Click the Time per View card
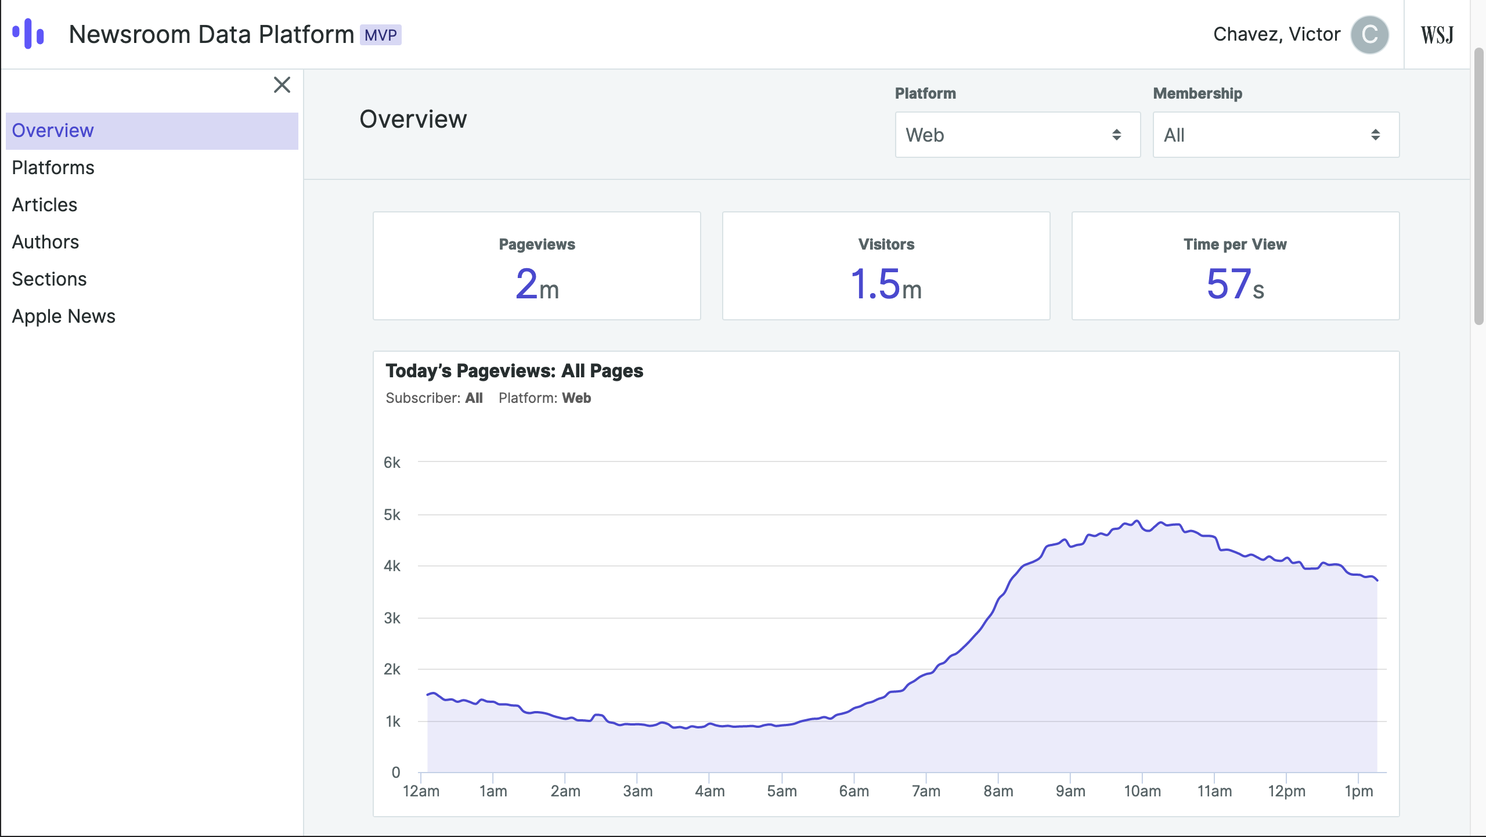 tap(1235, 266)
